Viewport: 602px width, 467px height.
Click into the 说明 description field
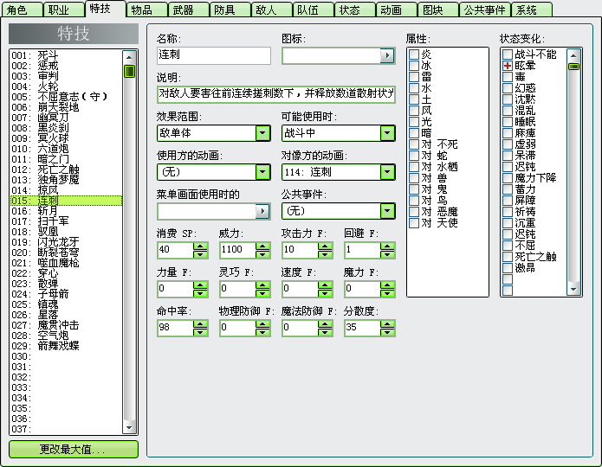[276, 94]
